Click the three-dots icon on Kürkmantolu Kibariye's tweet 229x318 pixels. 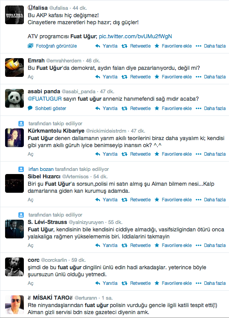(x=199, y=154)
